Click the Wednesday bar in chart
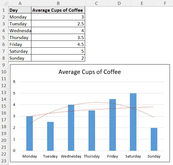The image size is (173, 165). tap(71, 128)
